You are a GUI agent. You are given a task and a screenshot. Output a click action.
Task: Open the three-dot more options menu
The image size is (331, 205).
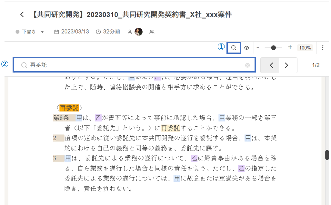click(x=323, y=48)
